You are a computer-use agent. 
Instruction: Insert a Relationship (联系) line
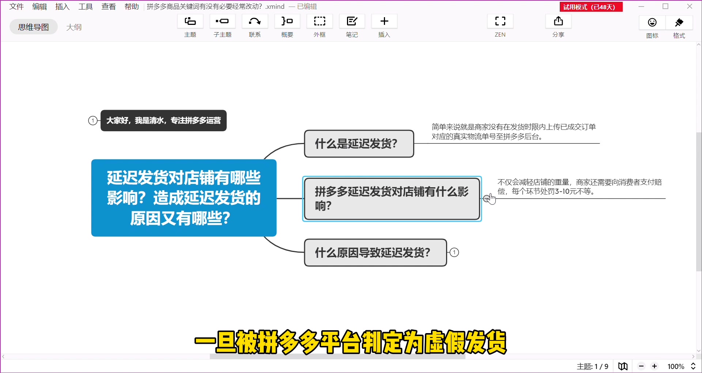pos(255,22)
